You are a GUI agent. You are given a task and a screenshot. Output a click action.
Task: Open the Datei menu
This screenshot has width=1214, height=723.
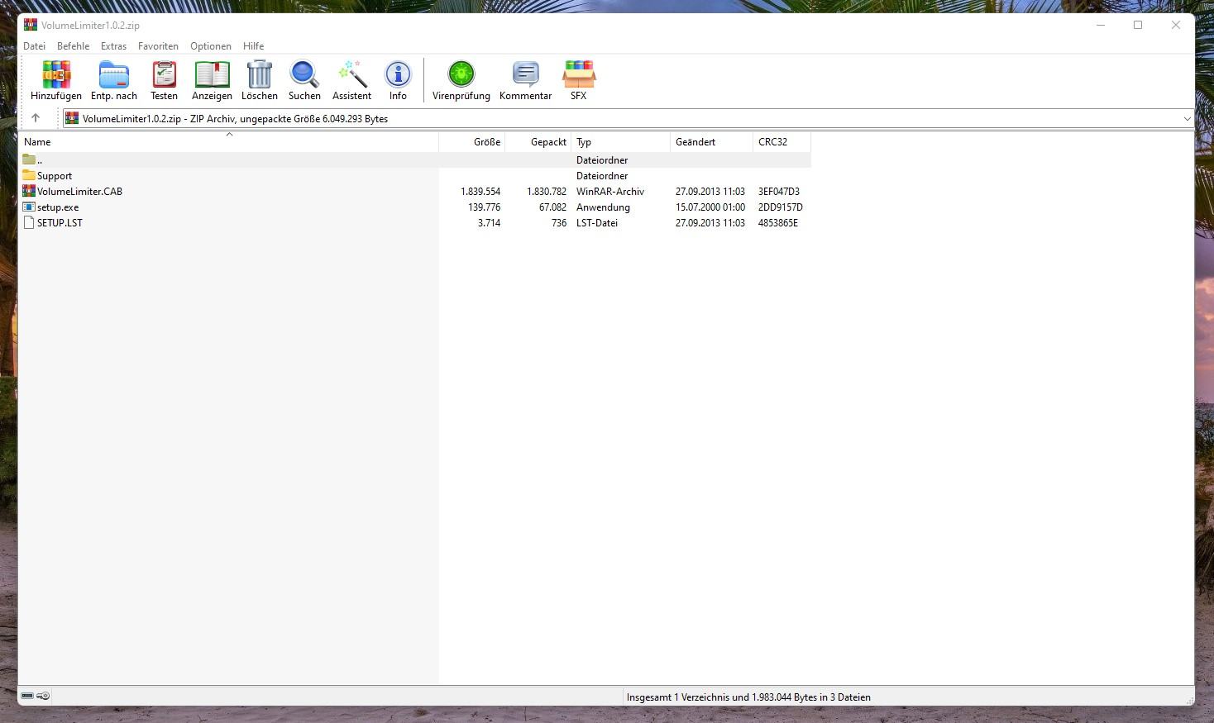[34, 46]
